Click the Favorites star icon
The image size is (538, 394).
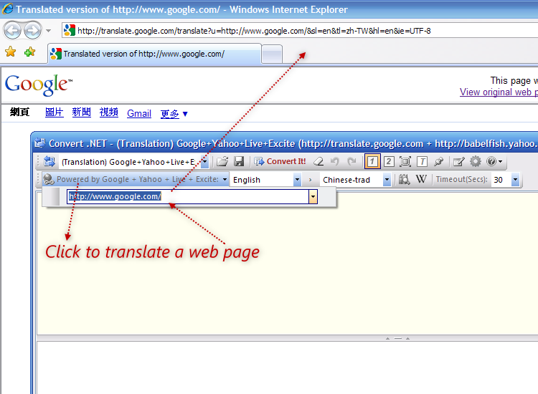click(x=10, y=52)
